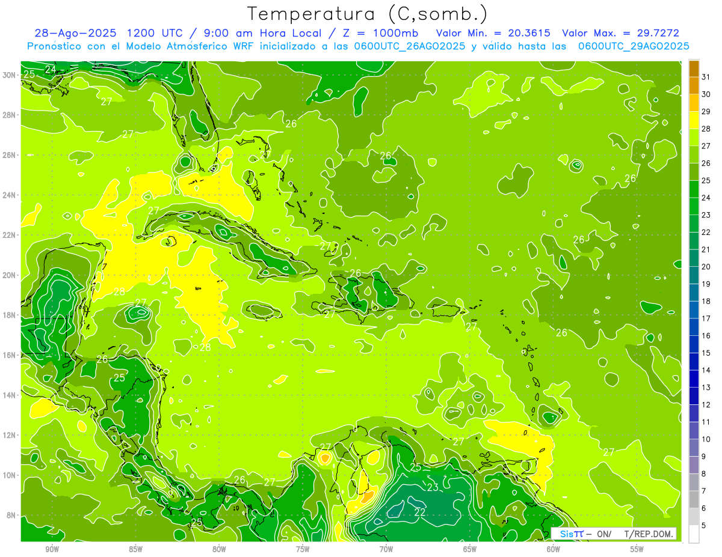The image size is (722, 557).
Task: Select the date text "28-Ago-2025"
Action: (75, 33)
